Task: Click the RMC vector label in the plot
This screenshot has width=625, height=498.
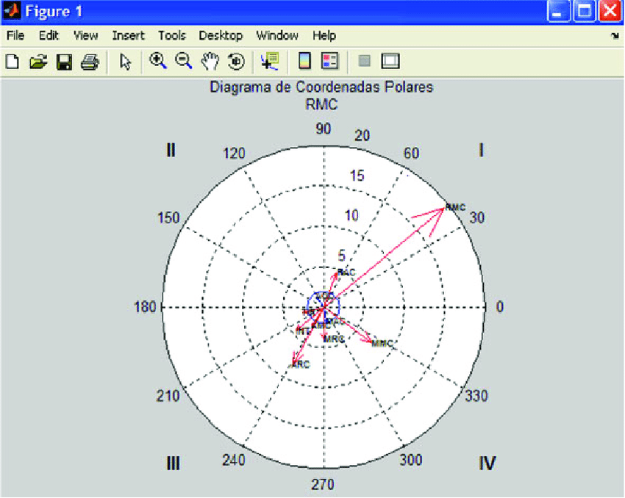Action: pos(456,207)
